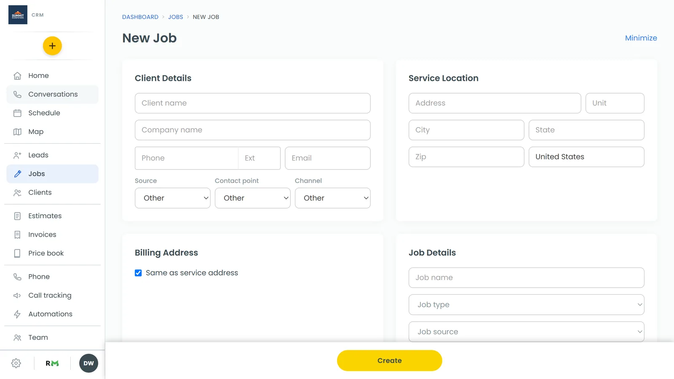Open the Source dropdown
The image size is (674, 379).
coord(173,198)
